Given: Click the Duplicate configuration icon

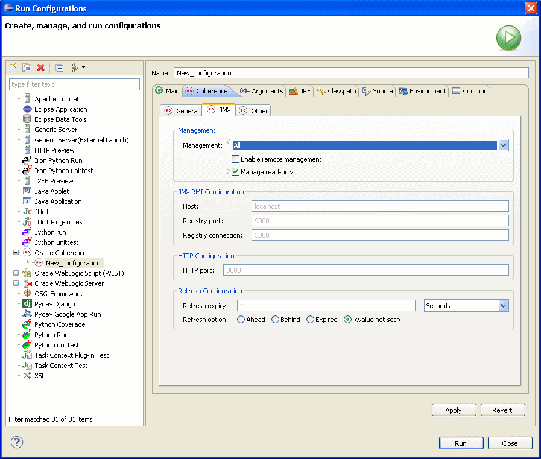Looking at the screenshot, I should pos(27,68).
